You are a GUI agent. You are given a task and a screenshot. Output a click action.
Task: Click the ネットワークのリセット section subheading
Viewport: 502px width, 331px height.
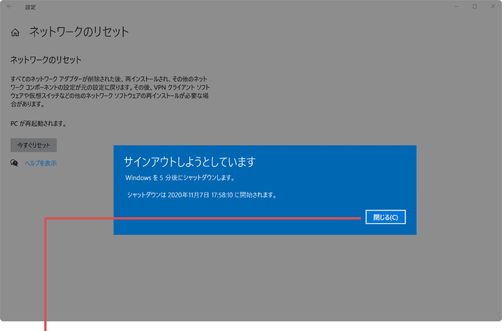(x=46, y=60)
